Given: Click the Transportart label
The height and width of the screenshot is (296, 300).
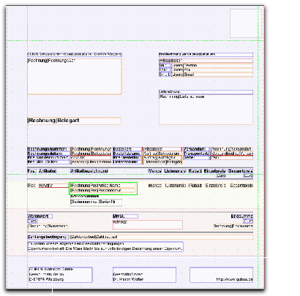Looking at the screenshot, I should (196, 153).
